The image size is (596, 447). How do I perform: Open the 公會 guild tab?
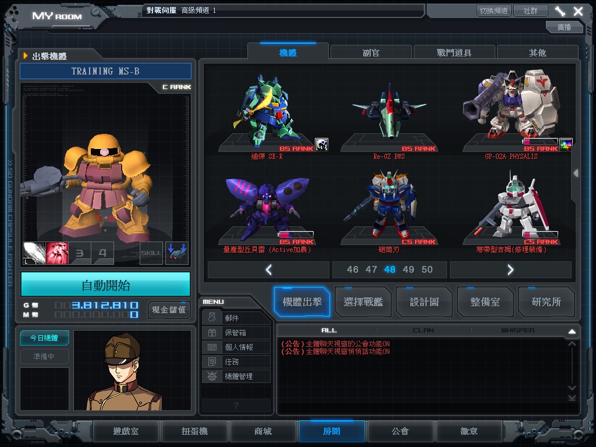[400, 431]
